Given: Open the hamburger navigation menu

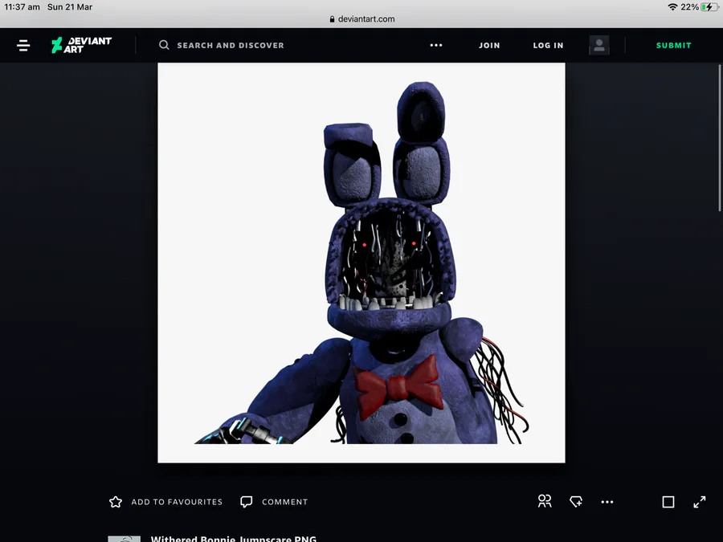Looking at the screenshot, I should (23, 45).
